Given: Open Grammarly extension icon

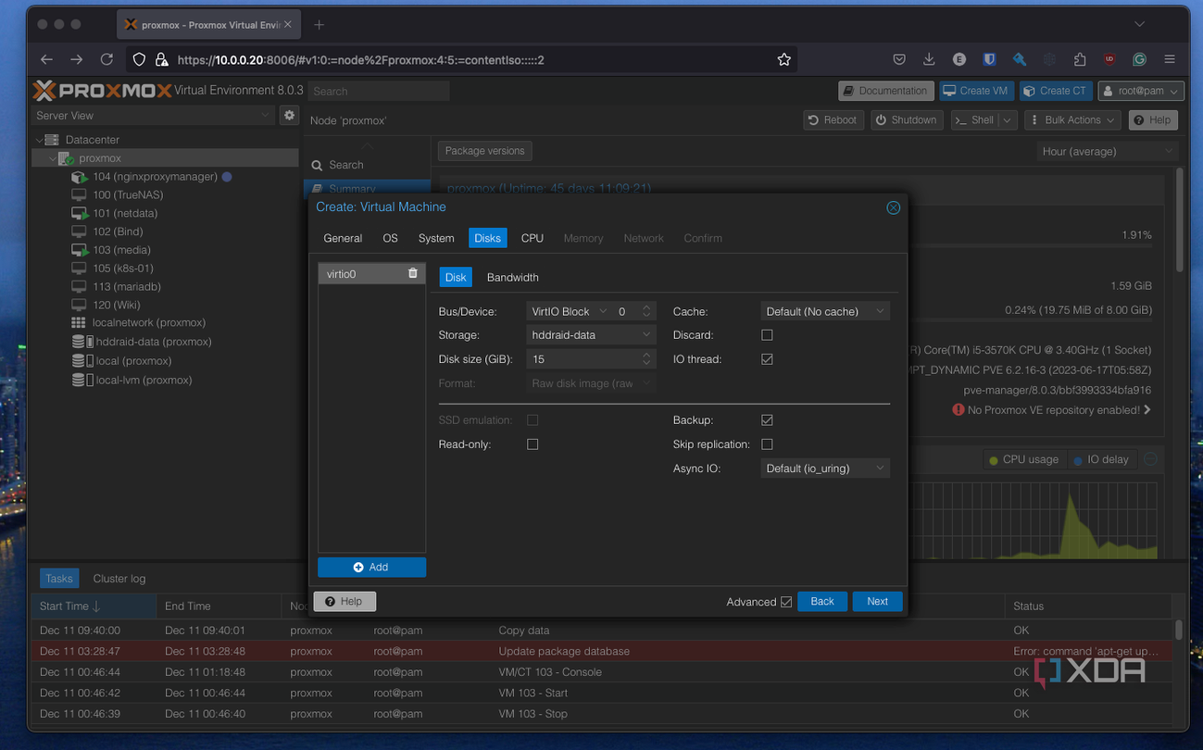Looking at the screenshot, I should pyautogui.click(x=1139, y=59).
